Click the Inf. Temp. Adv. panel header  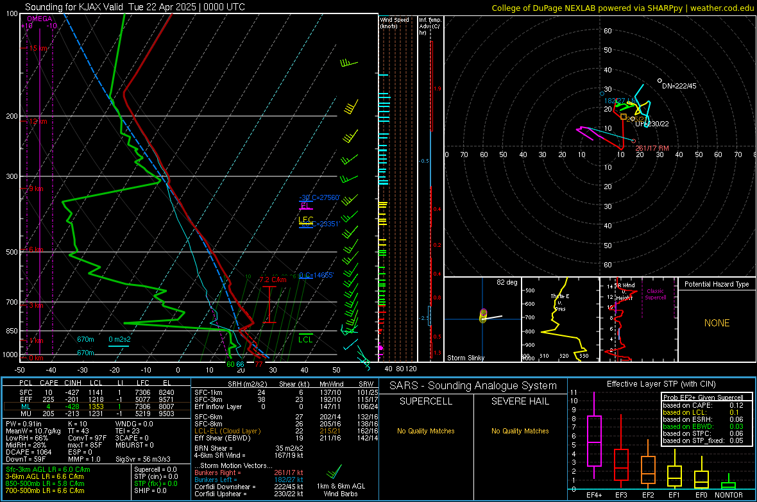[x=430, y=26]
